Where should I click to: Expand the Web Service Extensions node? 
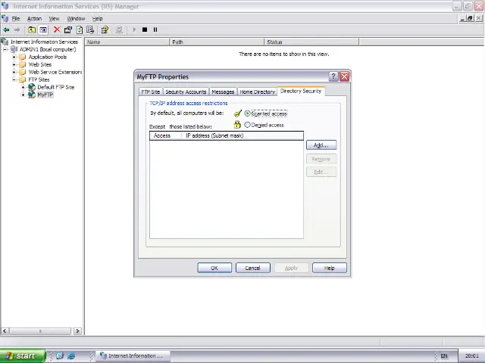(x=14, y=73)
